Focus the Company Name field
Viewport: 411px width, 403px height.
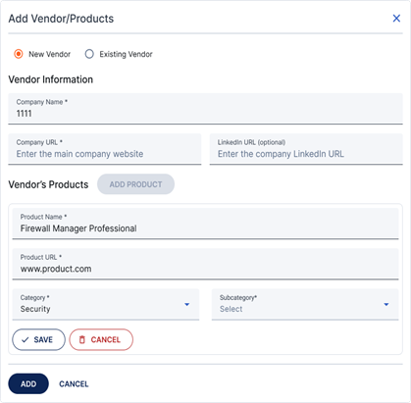[x=205, y=109]
